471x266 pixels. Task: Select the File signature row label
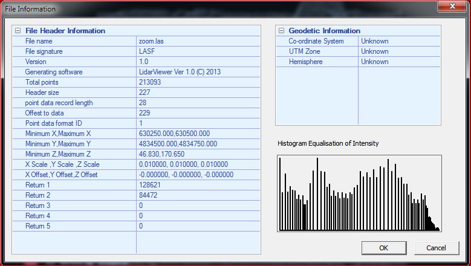(44, 51)
